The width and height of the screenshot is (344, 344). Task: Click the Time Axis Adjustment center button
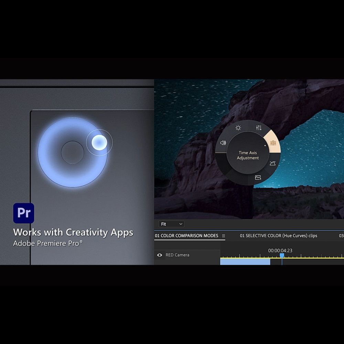tap(248, 155)
